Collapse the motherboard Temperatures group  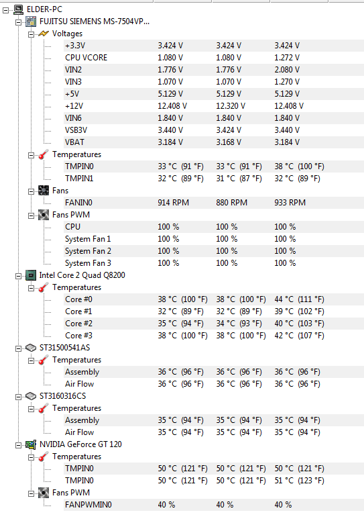click(31, 155)
